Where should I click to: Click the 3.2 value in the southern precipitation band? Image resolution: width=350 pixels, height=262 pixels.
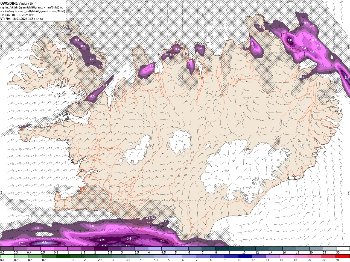coord(129,239)
